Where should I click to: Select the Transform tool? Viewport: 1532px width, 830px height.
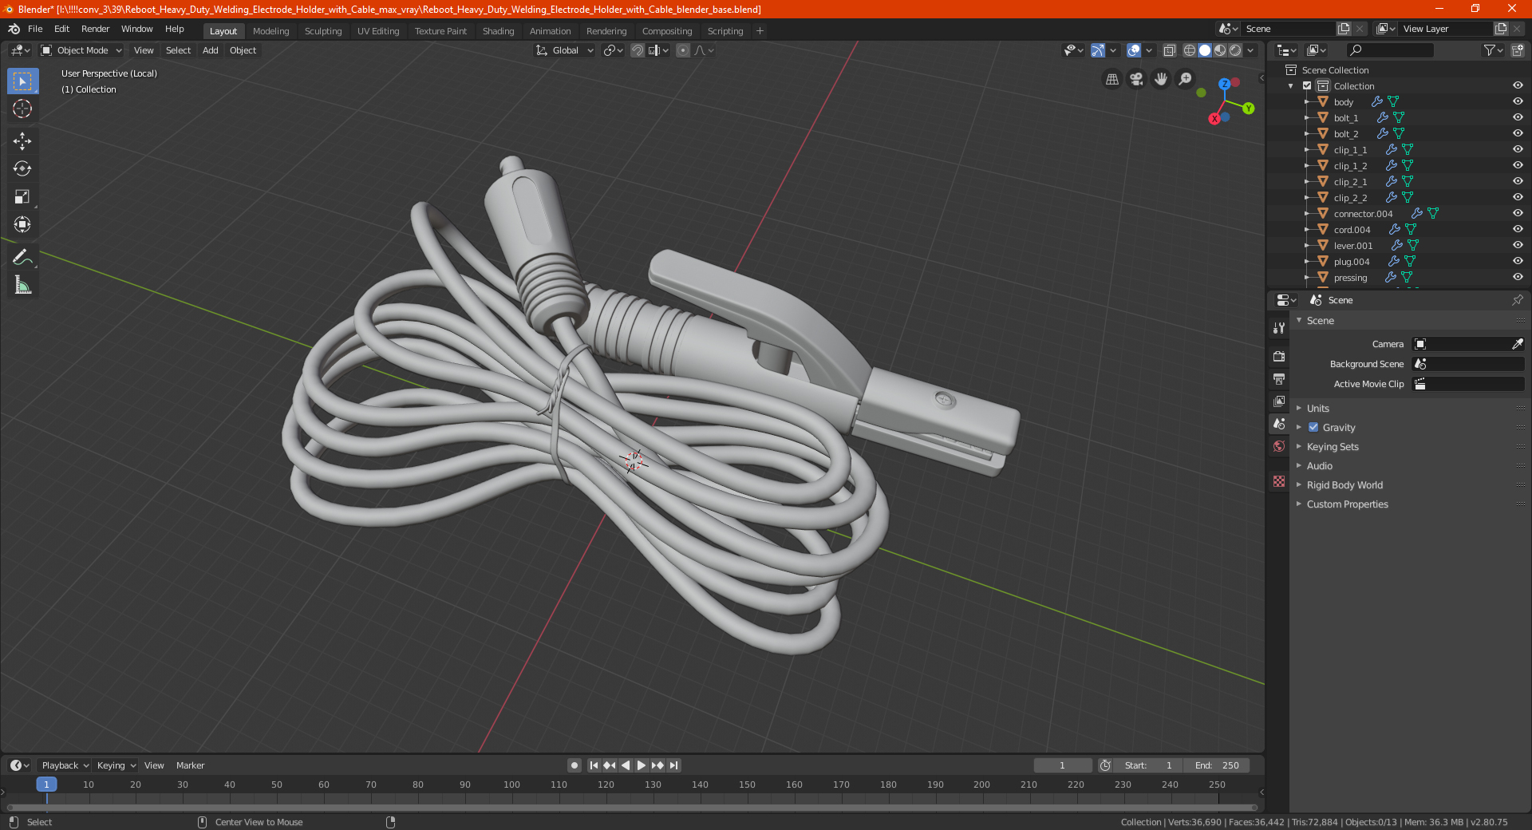pyautogui.click(x=22, y=225)
